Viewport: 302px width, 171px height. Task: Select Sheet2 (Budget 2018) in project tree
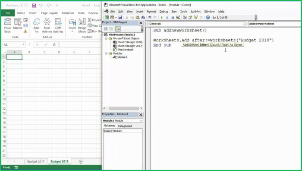130,42
